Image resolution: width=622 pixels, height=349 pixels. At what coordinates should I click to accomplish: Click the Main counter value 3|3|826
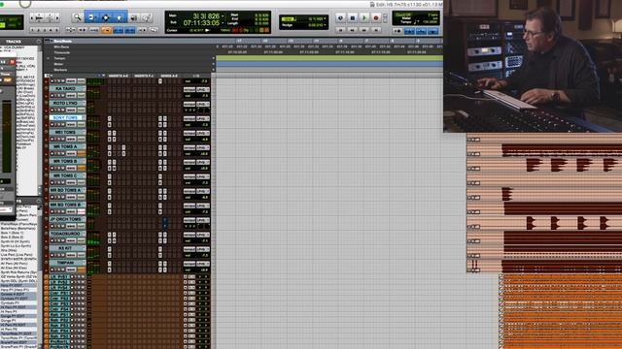tap(205, 16)
